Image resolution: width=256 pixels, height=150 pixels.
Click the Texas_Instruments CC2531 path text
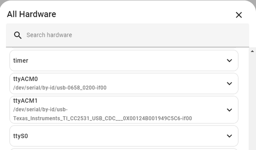click(x=102, y=118)
